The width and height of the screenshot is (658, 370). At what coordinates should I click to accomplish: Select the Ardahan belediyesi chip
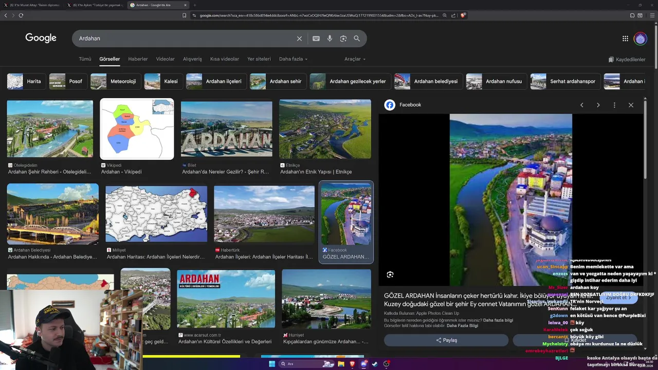pyautogui.click(x=428, y=81)
